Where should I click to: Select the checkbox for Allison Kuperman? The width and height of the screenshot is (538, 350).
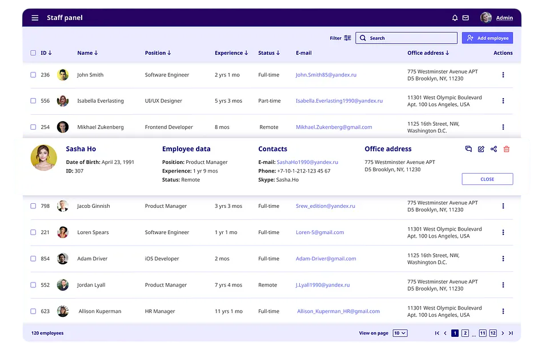point(33,312)
